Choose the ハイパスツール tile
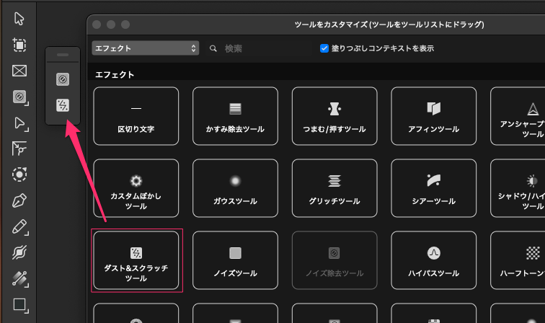The width and height of the screenshot is (545, 323). (433, 260)
